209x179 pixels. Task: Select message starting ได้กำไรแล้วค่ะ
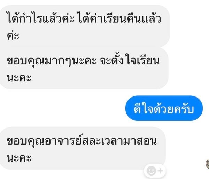tap(85, 26)
